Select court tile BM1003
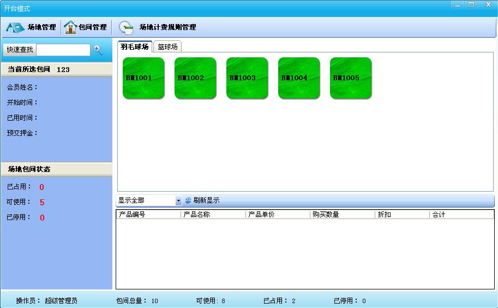 (247, 78)
